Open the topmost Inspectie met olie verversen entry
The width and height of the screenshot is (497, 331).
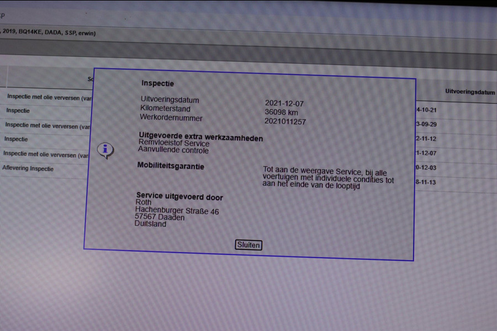(x=49, y=98)
